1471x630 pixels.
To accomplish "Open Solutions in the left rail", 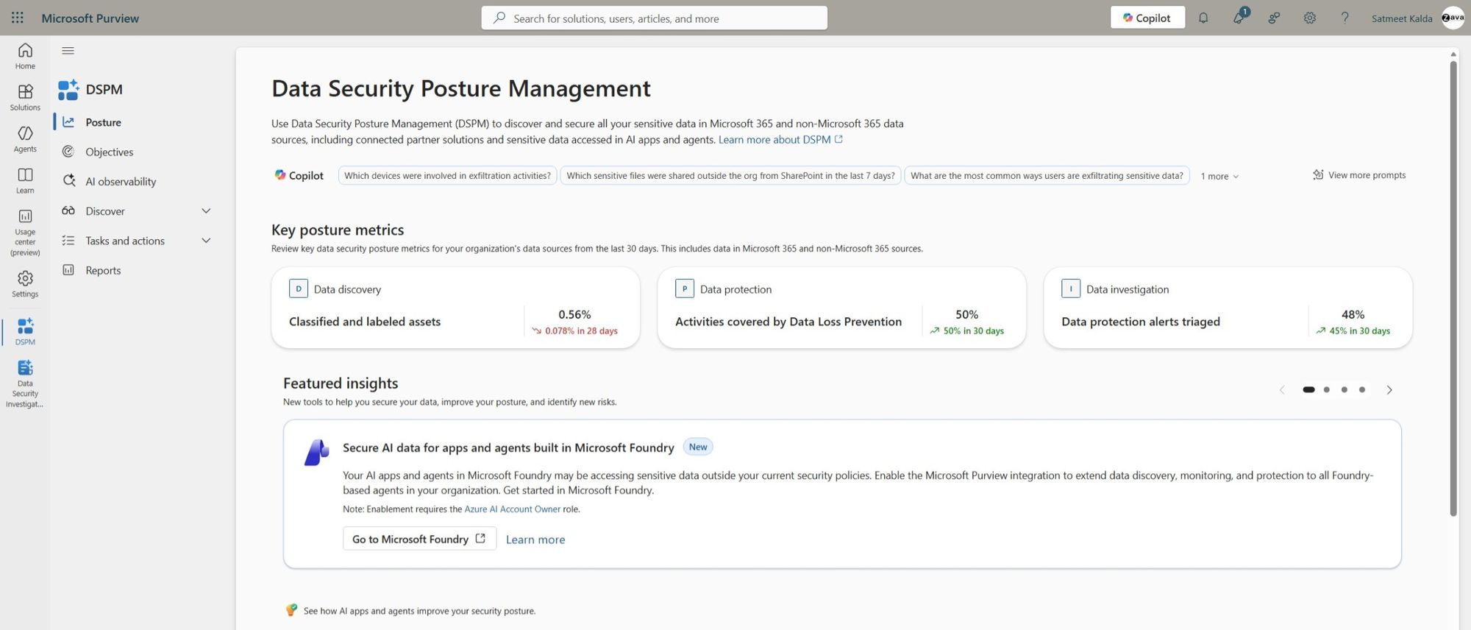I will coord(25,97).
